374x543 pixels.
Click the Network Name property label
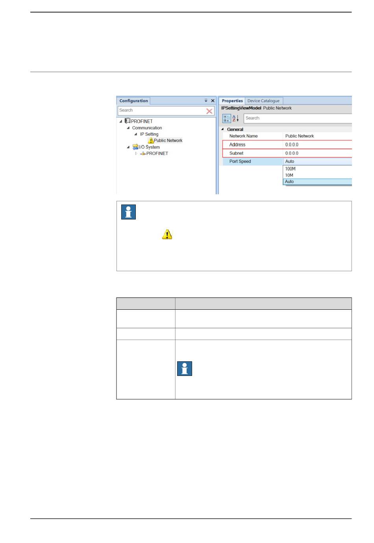coord(244,136)
